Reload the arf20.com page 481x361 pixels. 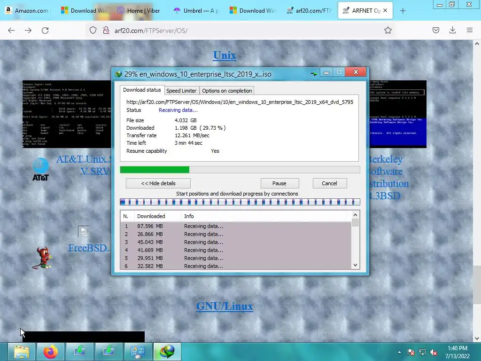point(45,31)
